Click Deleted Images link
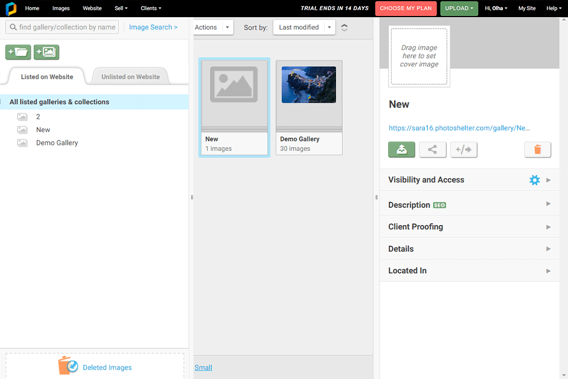Image resolution: width=568 pixels, height=379 pixels. click(107, 367)
